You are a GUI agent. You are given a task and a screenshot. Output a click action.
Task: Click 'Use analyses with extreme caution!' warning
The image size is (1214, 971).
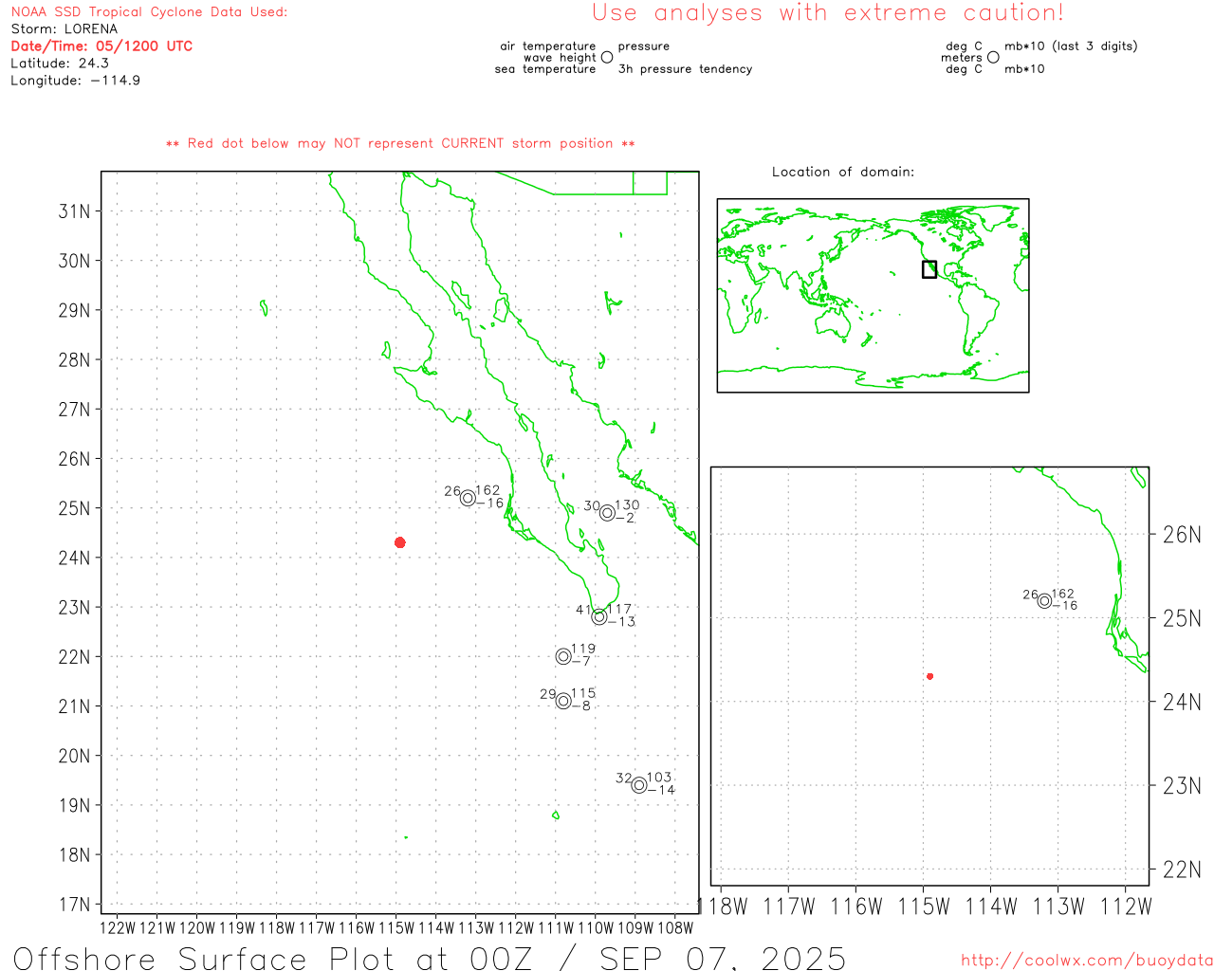coord(828,12)
